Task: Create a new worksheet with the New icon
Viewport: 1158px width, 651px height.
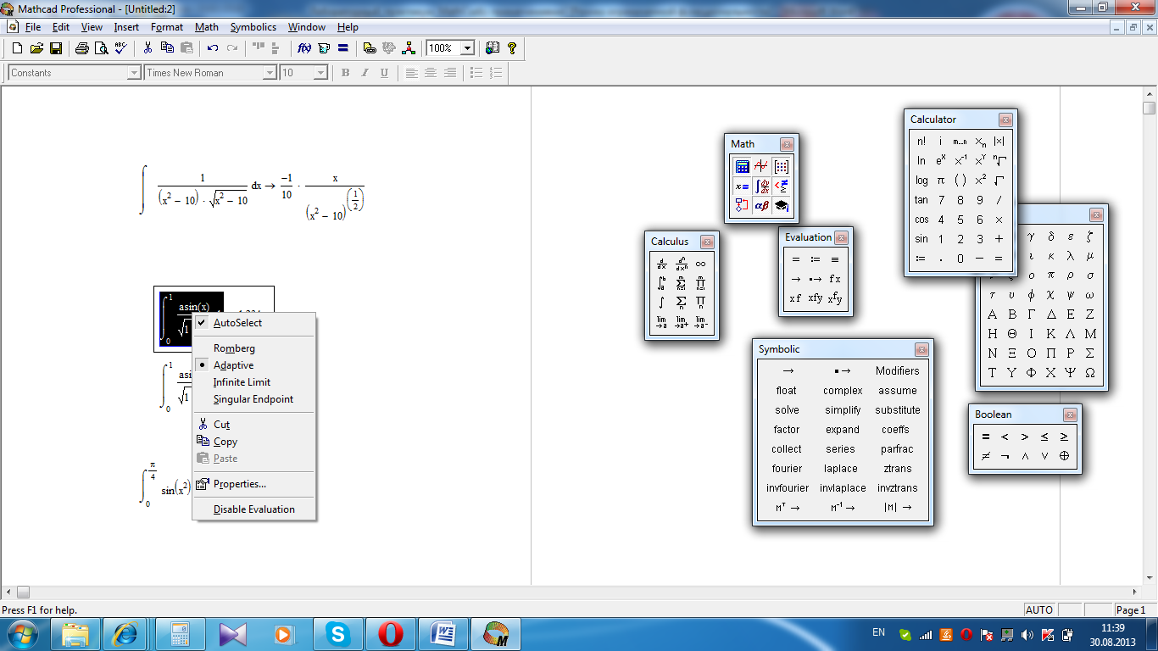Action: 18,48
